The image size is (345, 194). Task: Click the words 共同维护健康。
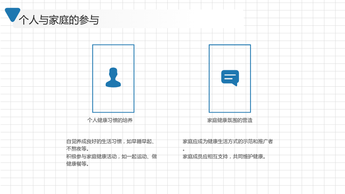tap(250, 156)
